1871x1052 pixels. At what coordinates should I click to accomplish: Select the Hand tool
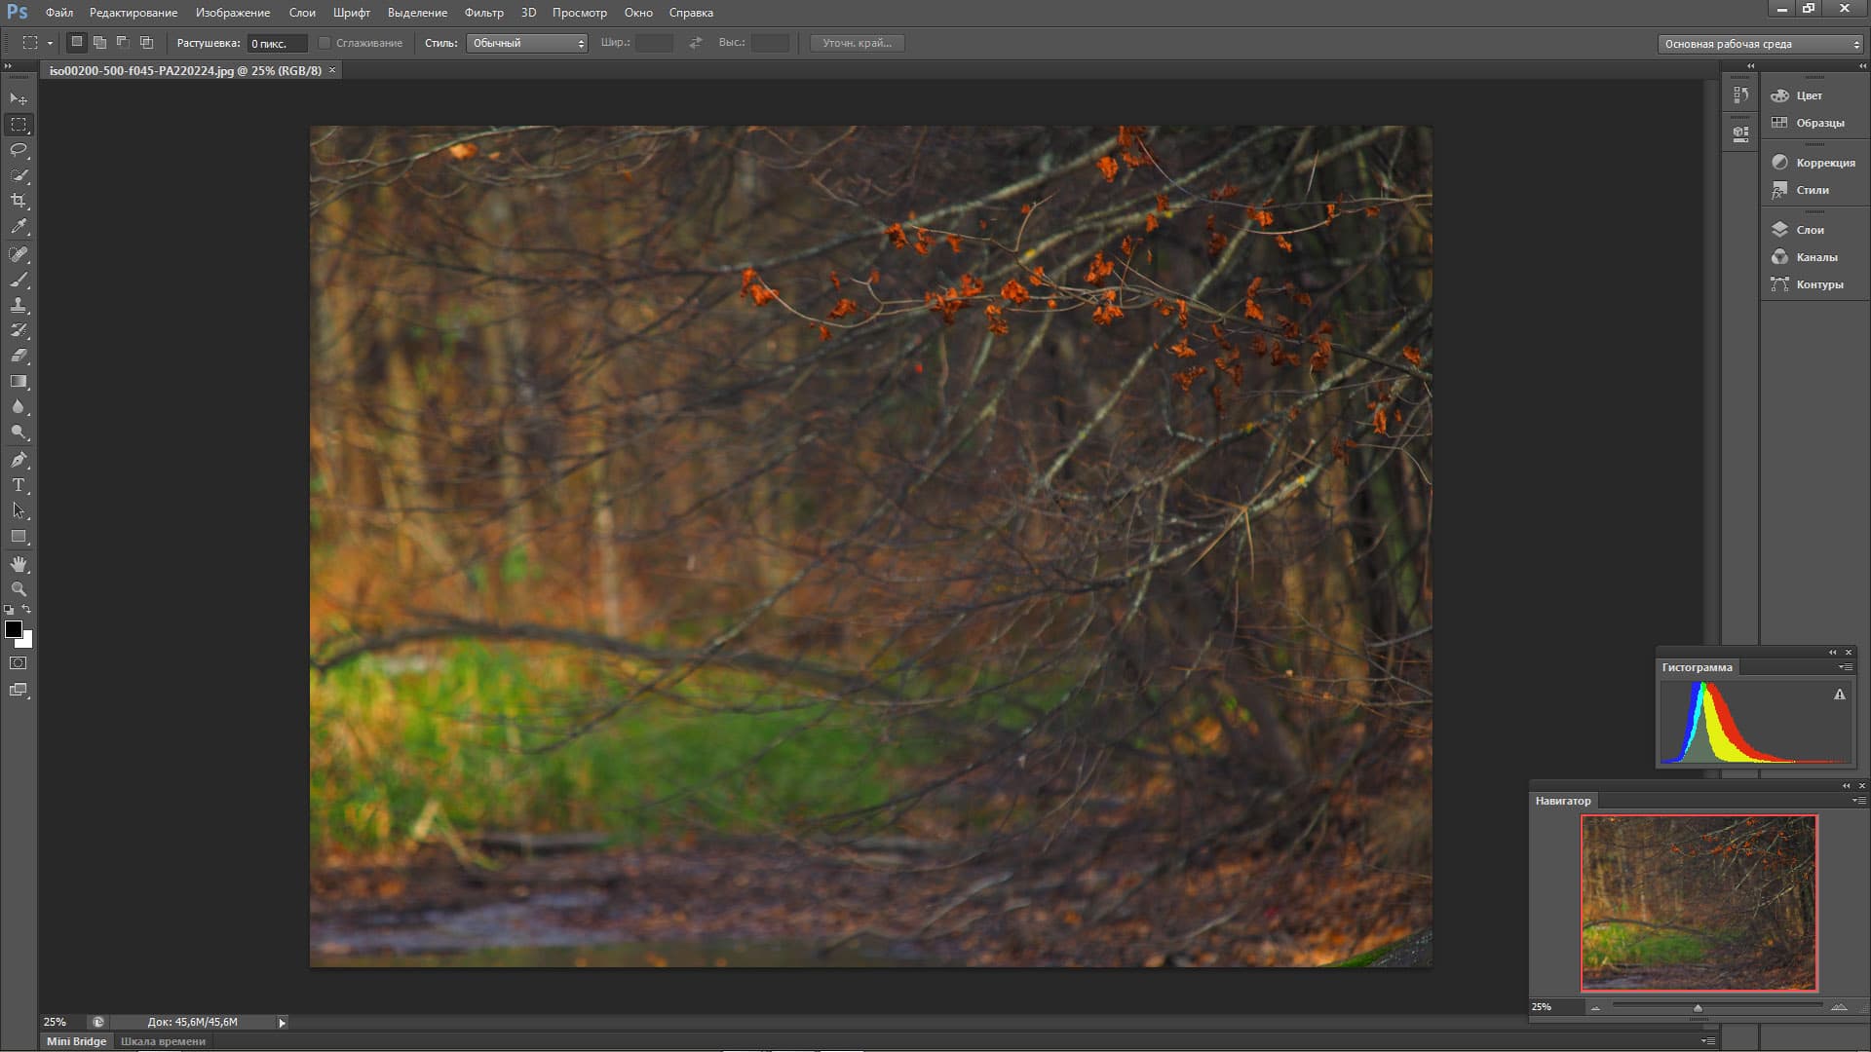[x=19, y=564]
